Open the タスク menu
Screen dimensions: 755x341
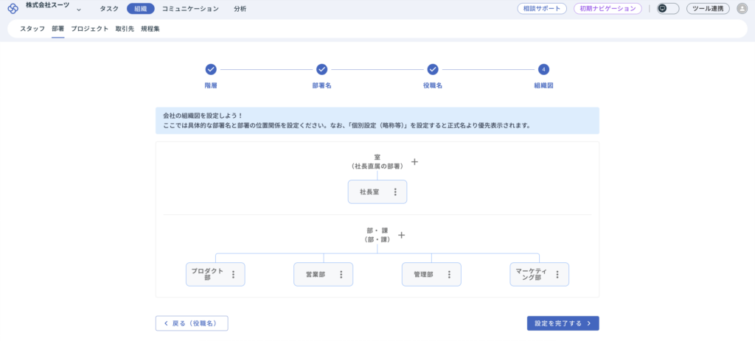click(x=109, y=9)
